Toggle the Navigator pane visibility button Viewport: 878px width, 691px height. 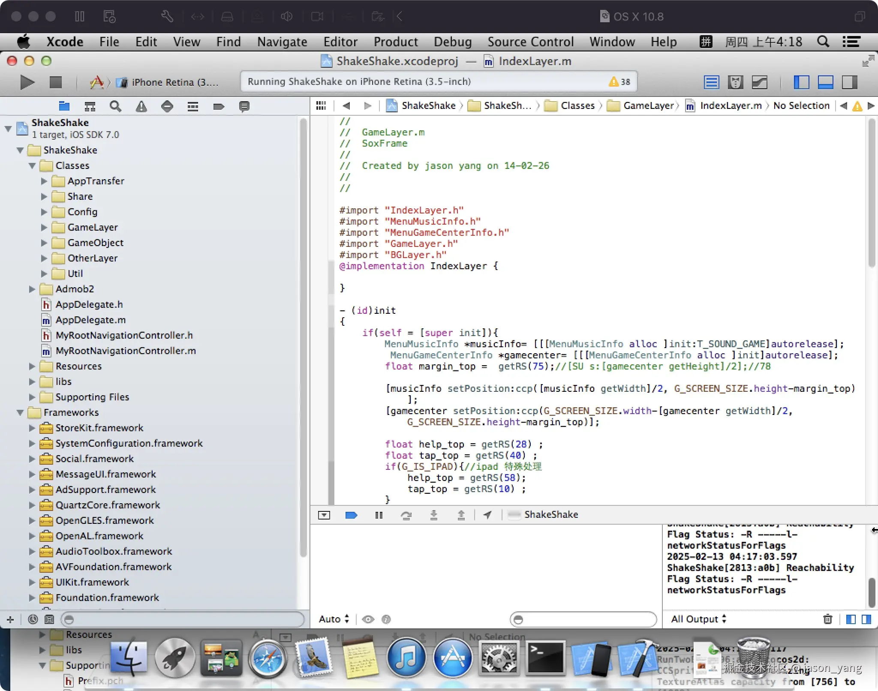coord(801,82)
